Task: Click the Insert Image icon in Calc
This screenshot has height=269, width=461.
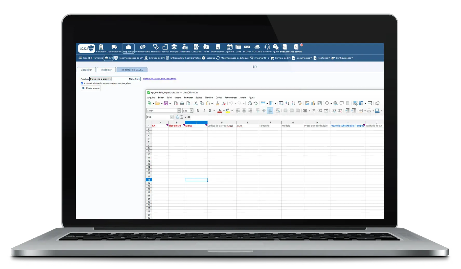Action: pos(307,103)
